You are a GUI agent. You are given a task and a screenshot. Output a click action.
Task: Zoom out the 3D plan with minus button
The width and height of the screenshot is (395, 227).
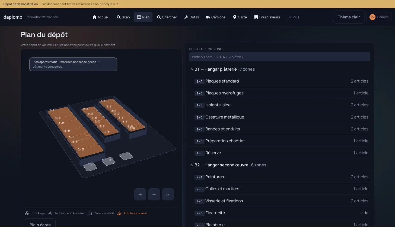coord(154,194)
